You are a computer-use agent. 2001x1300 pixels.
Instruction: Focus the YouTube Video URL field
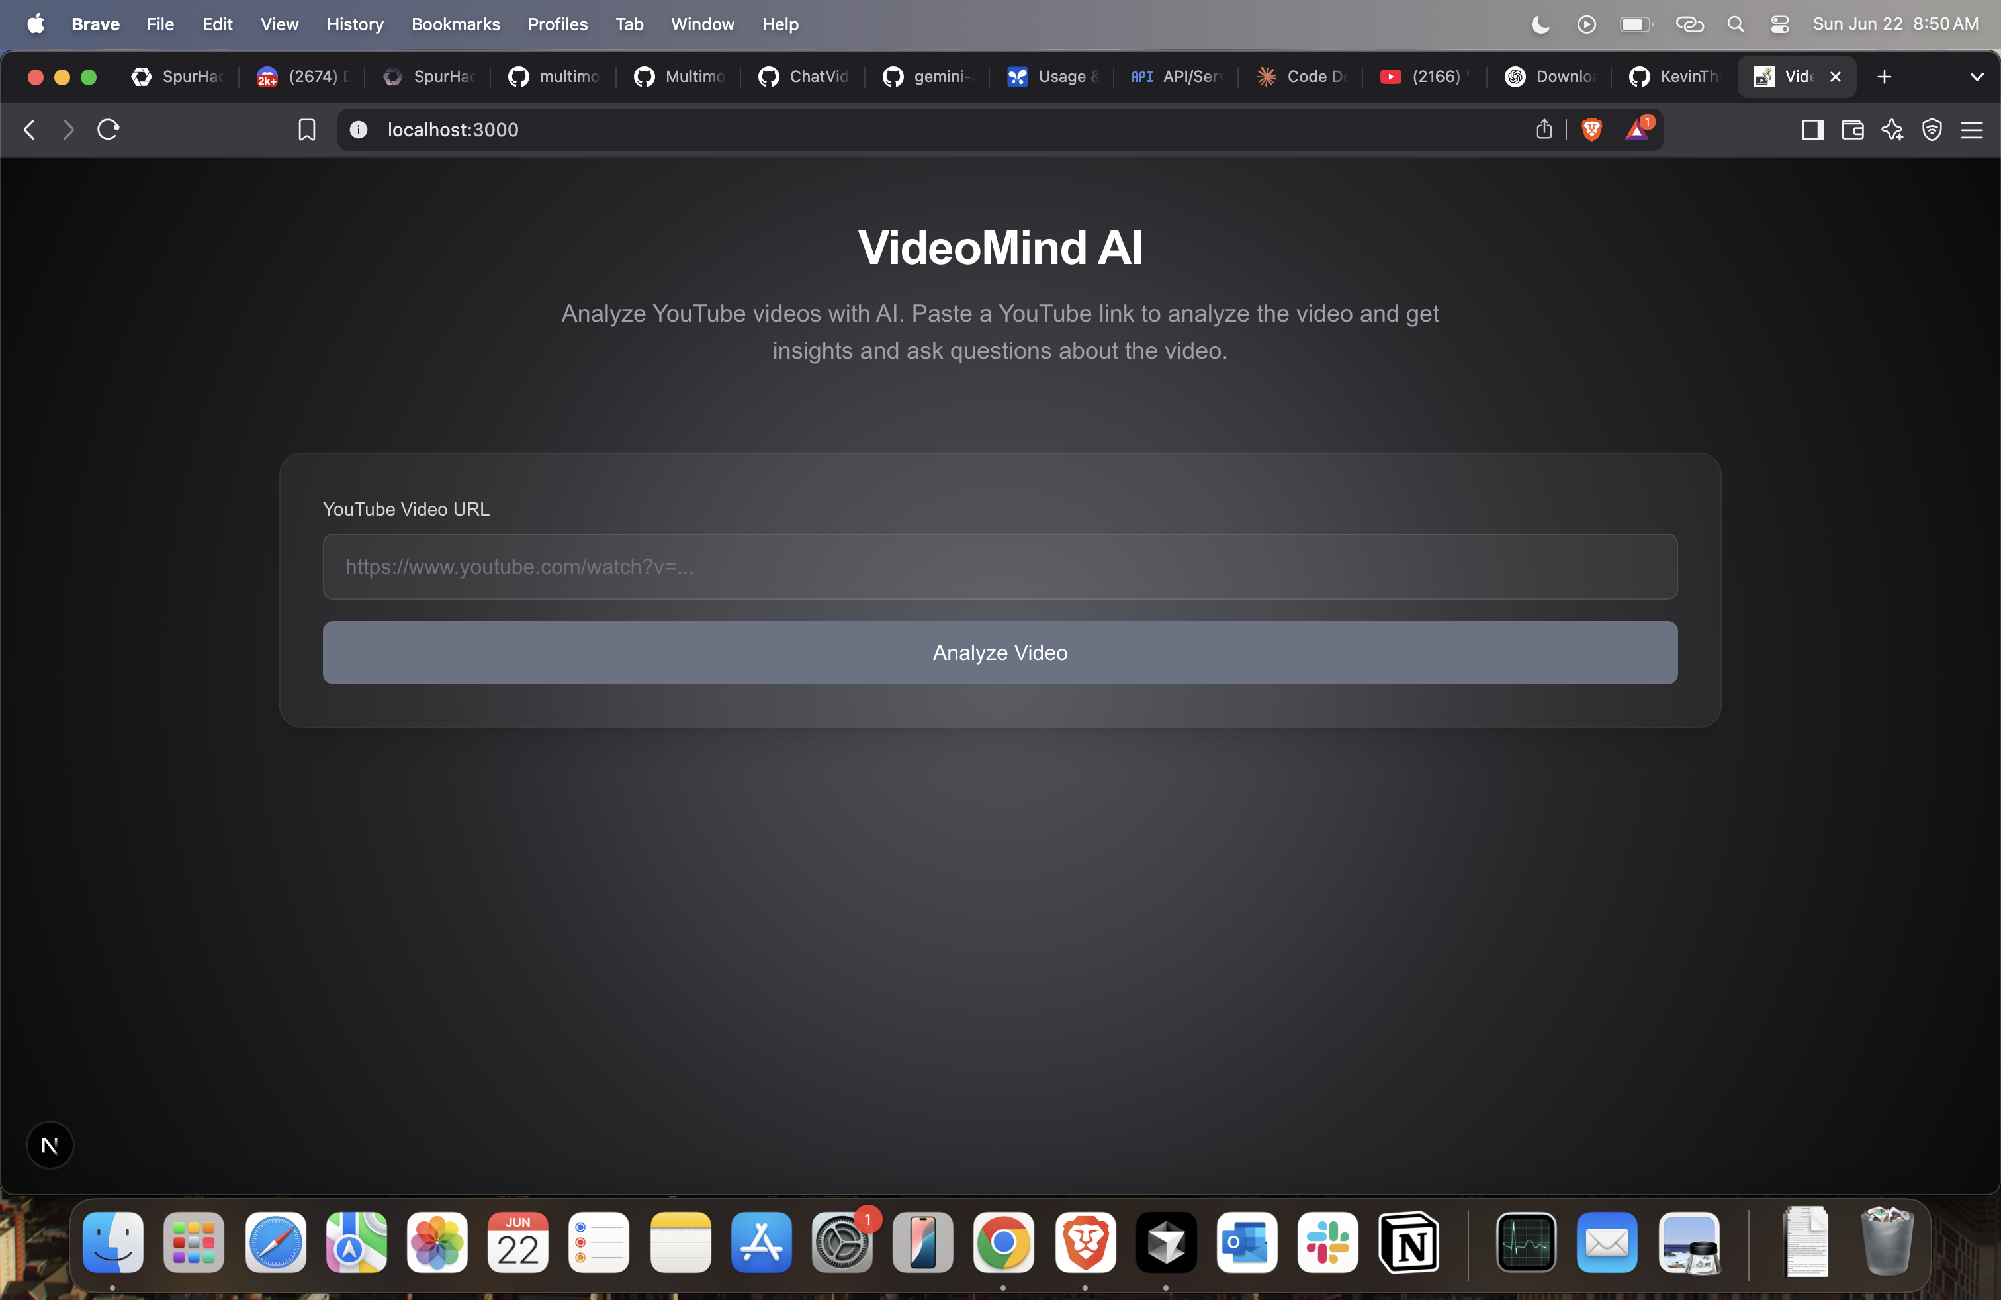pos(1000,567)
